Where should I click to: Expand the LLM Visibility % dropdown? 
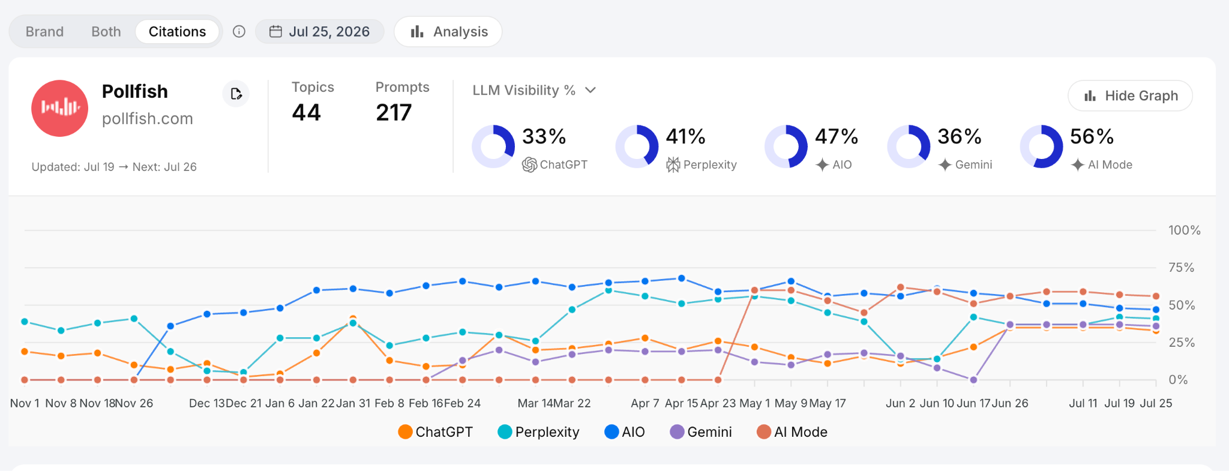(534, 90)
